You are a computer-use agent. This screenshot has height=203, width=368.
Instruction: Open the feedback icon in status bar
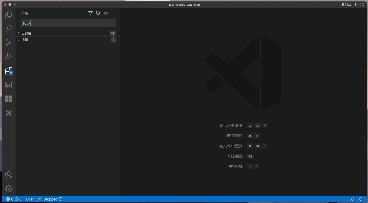(x=352, y=199)
